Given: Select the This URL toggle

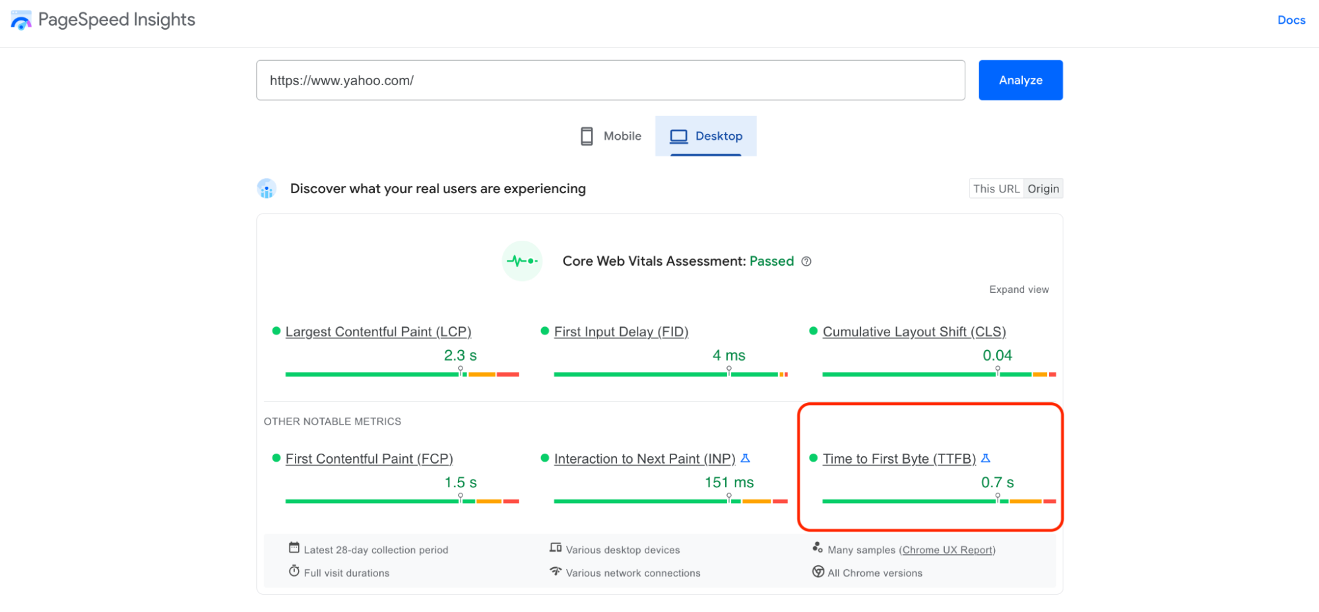Looking at the screenshot, I should pos(996,189).
